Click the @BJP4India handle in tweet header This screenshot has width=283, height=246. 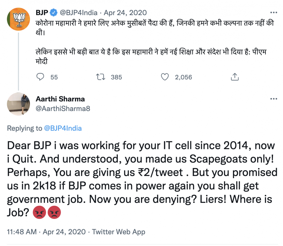pos(79,12)
